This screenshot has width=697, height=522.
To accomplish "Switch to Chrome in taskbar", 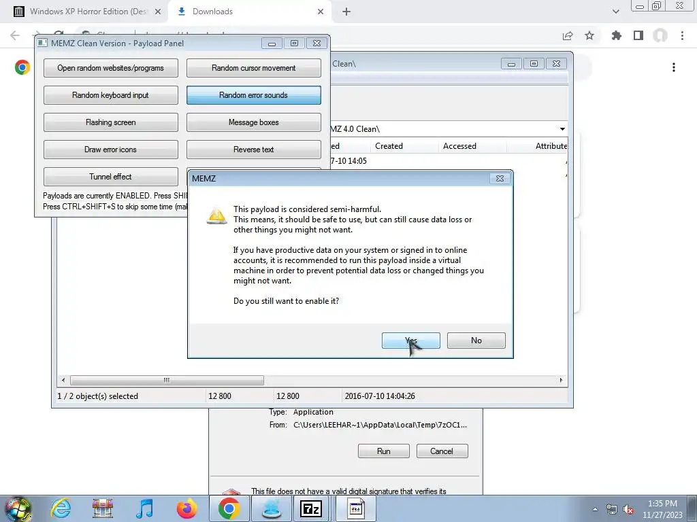I will 229,508.
